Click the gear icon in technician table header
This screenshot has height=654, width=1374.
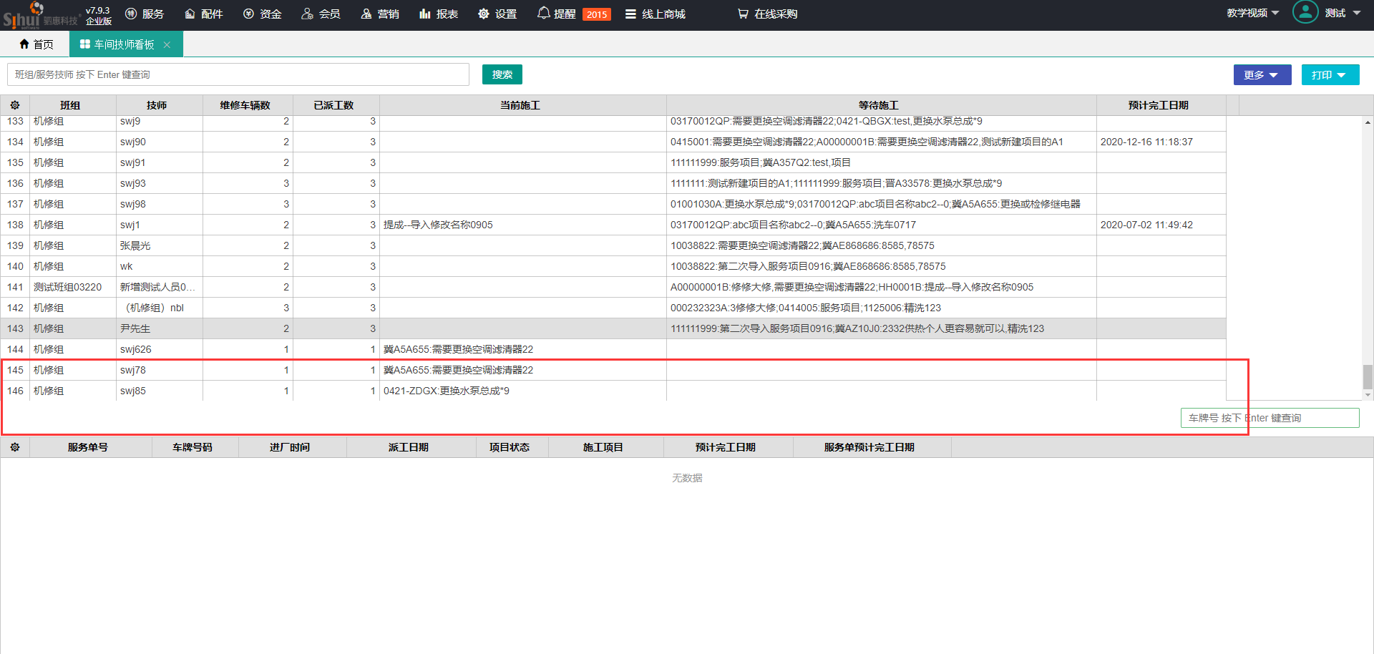15,105
